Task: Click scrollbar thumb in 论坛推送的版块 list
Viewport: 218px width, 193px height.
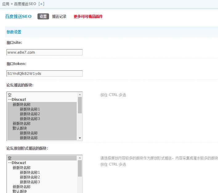Action: click(x=80, y=105)
